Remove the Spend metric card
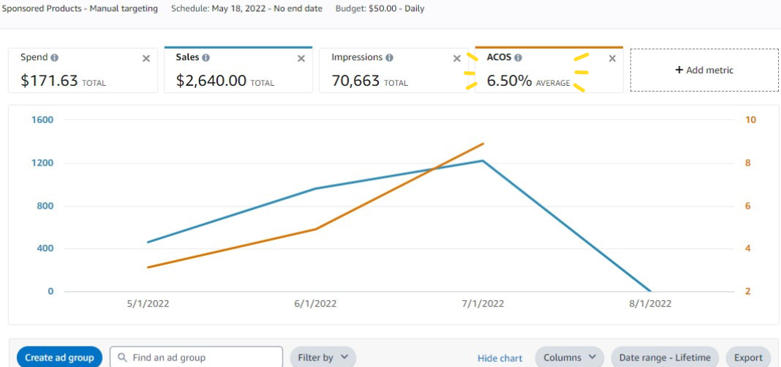 coord(146,59)
